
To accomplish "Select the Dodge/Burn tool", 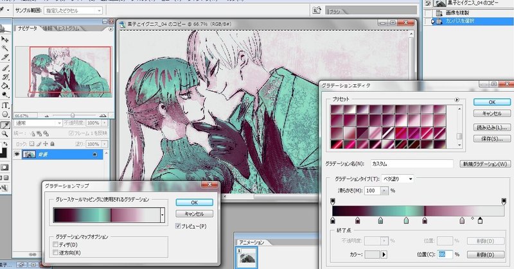I will 5,95.
